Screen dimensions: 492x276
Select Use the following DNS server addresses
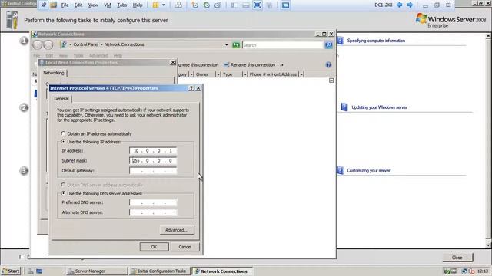[x=63, y=193]
